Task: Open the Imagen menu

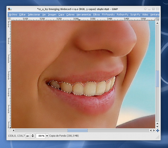Action: click(x=52, y=15)
